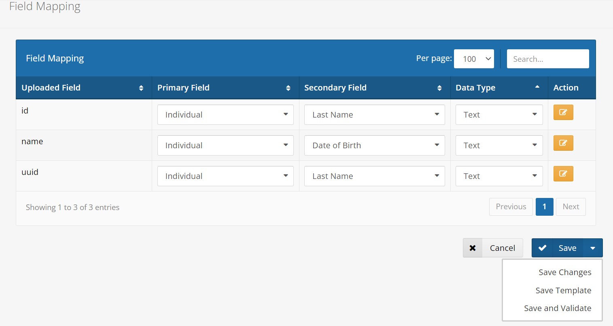613x326 pixels.
Task: Go to page 1 in pagination
Action: [x=544, y=207]
